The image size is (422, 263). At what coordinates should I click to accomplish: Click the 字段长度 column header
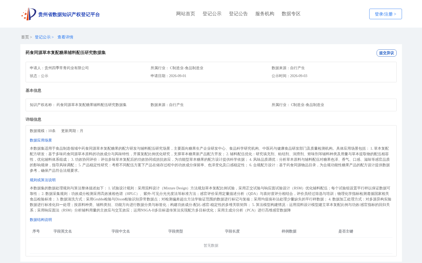[232, 231]
